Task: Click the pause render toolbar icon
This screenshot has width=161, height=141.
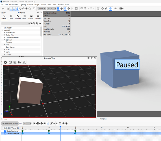Action: [58, 8]
